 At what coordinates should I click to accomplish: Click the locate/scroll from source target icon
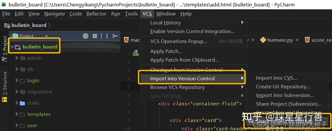pyautogui.click(x=86, y=36)
